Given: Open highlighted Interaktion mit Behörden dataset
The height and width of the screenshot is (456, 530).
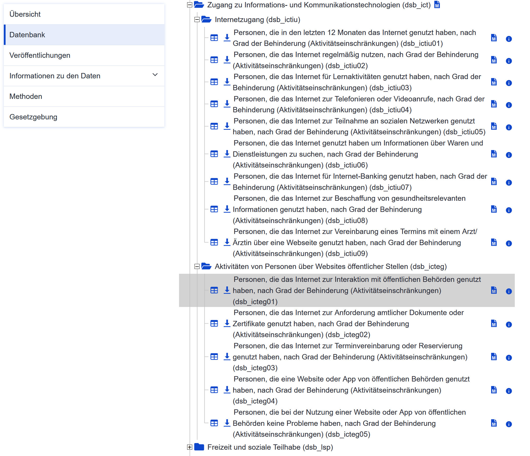Looking at the screenshot, I should [357, 290].
